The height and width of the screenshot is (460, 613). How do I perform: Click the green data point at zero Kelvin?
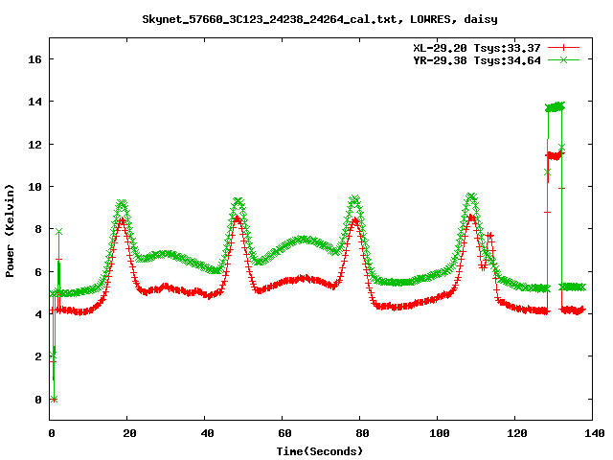(54, 399)
